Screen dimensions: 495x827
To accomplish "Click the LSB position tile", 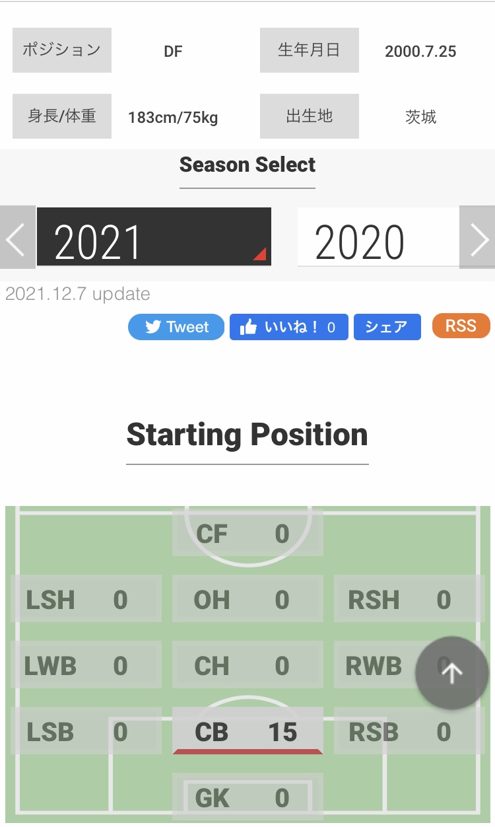I will [86, 731].
